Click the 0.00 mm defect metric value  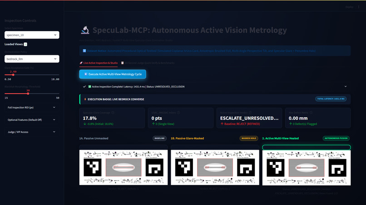pos(298,118)
